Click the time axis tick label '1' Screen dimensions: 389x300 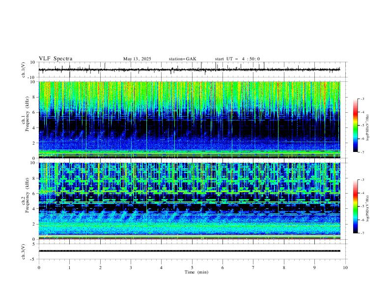pyautogui.click(x=69, y=268)
